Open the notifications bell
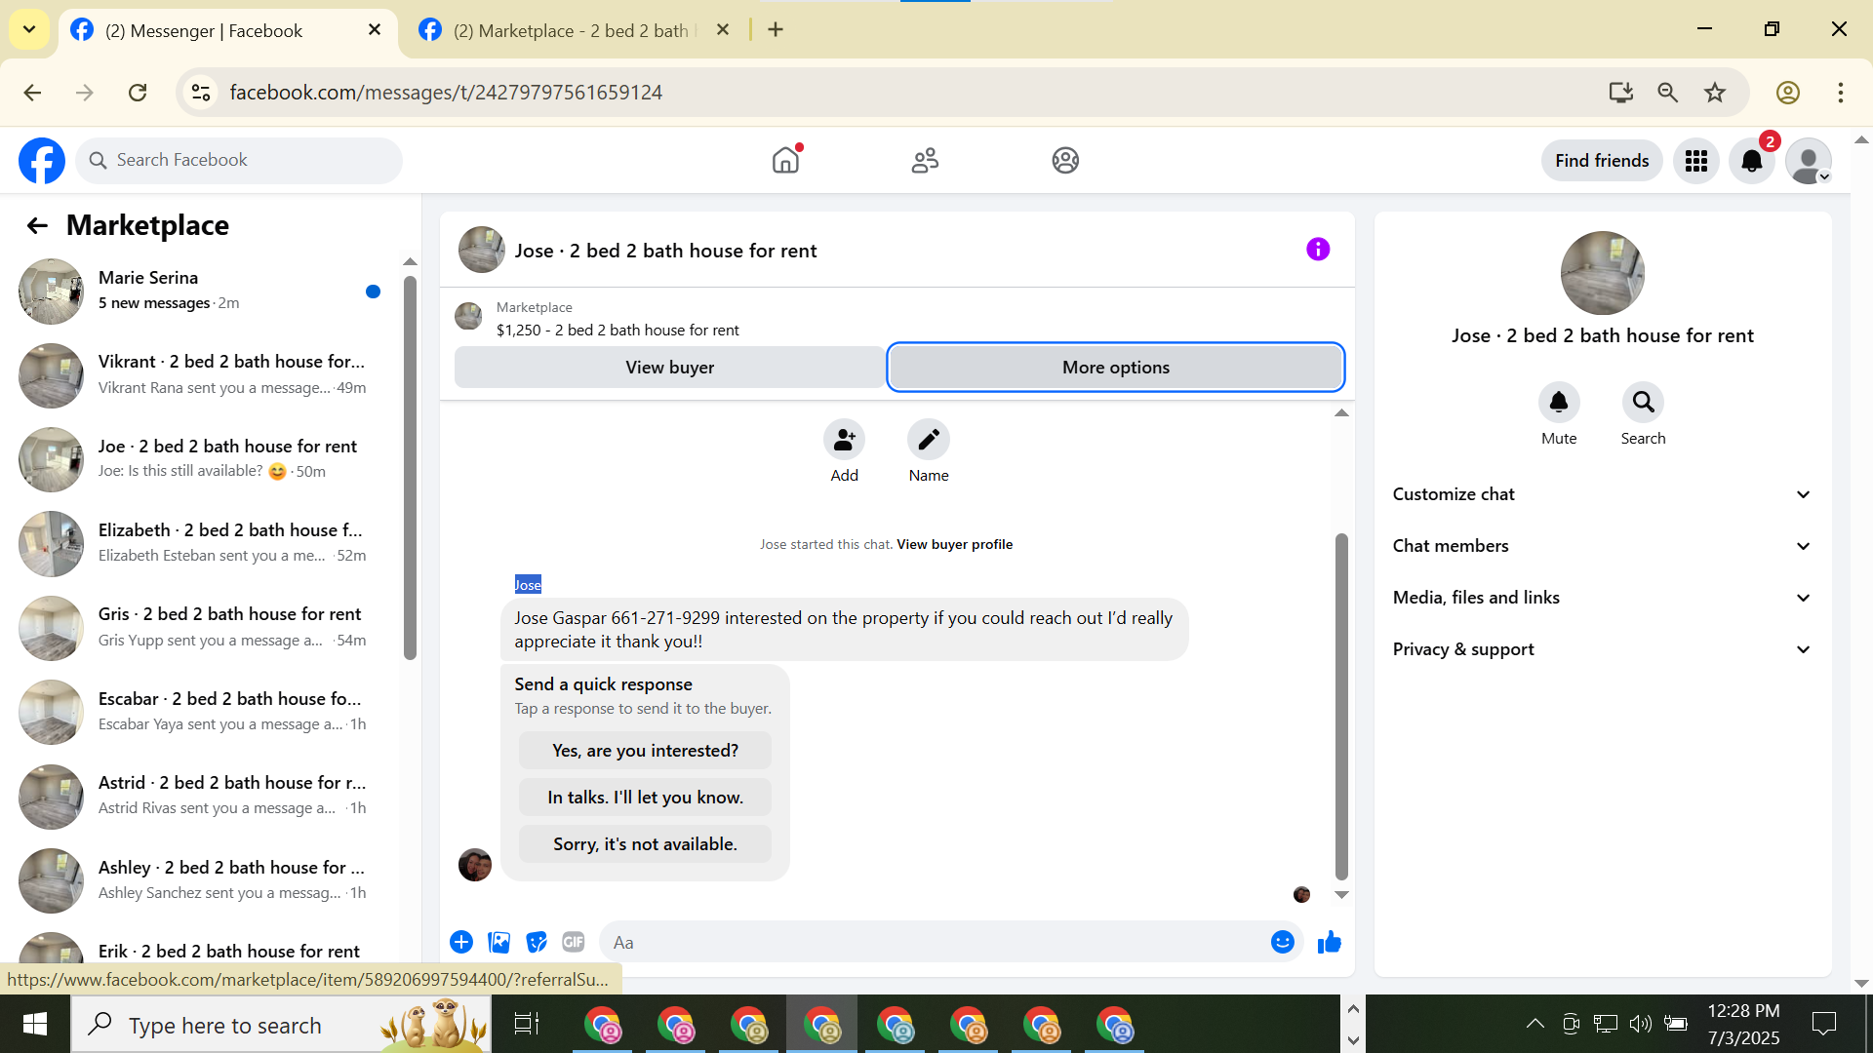1873x1053 pixels. pos(1751,161)
